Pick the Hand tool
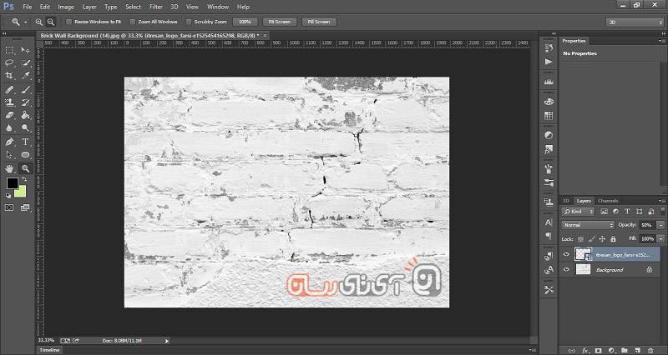 pyautogui.click(x=9, y=167)
